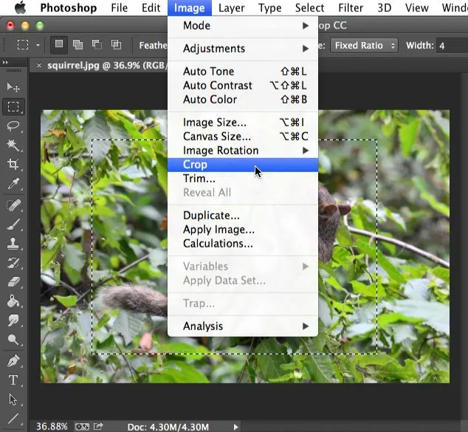The width and height of the screenshot is (468, 432).
Task: Select the Eyedropper tool
Action: point(13,184)
